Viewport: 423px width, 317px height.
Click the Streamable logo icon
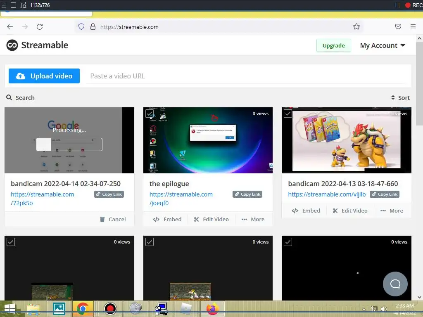tap(12, 45)
